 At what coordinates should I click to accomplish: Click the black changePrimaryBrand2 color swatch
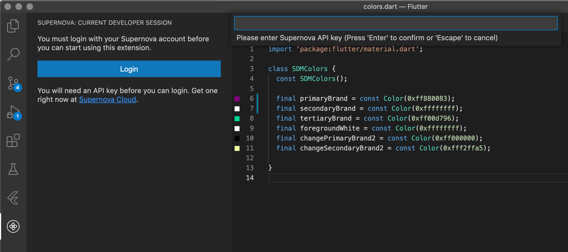pyautogui.click(x=237, y=138)
